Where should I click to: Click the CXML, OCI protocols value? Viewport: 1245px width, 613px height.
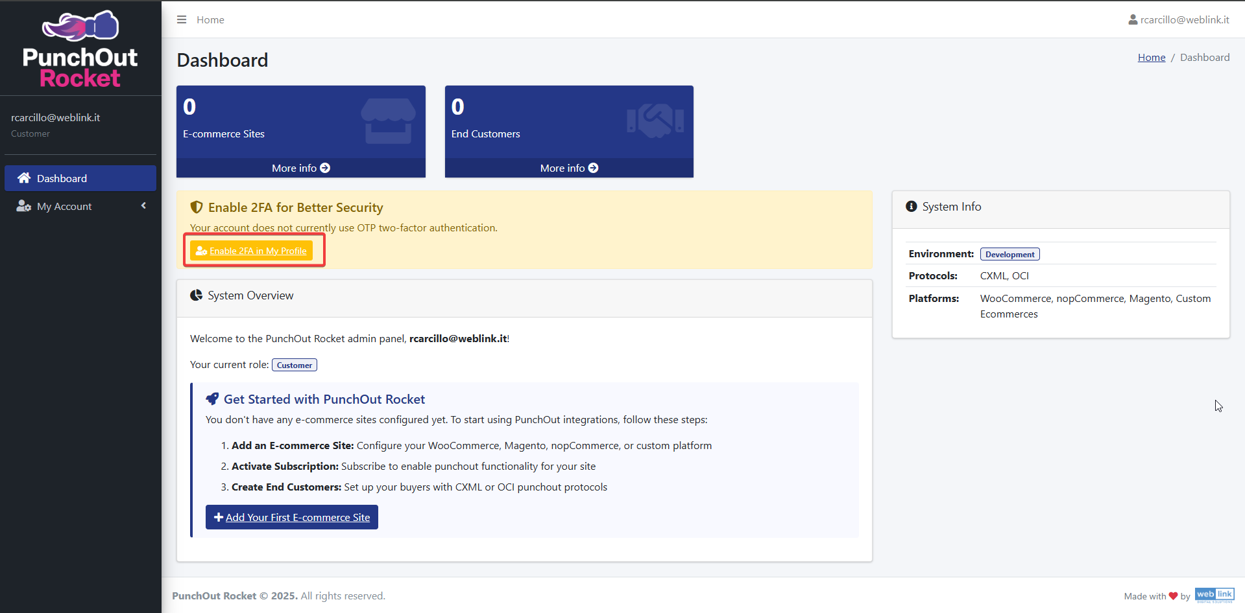tap(1004, 276)
